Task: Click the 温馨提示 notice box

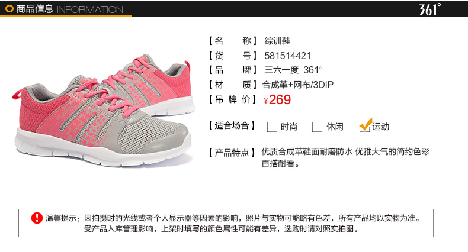Action: (226, 223)
